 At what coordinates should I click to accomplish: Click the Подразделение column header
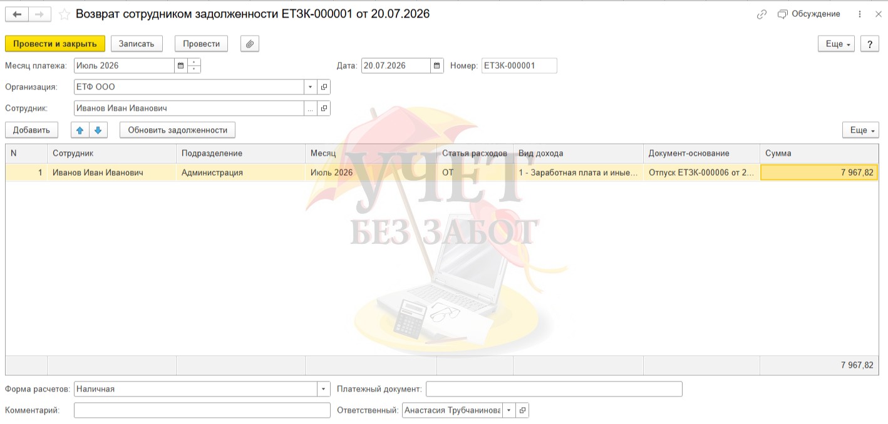click(x=240, y=153)
